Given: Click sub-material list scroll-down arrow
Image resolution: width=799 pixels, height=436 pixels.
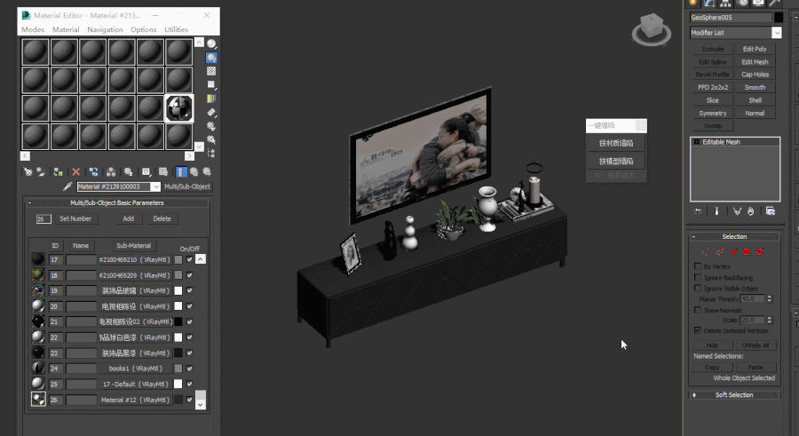Looking at the screenshot, I should (201, 404).
